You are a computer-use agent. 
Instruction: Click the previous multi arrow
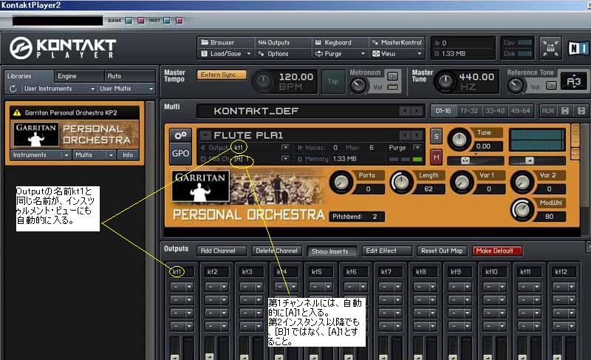pyautogui.click(x=405, y=111)
